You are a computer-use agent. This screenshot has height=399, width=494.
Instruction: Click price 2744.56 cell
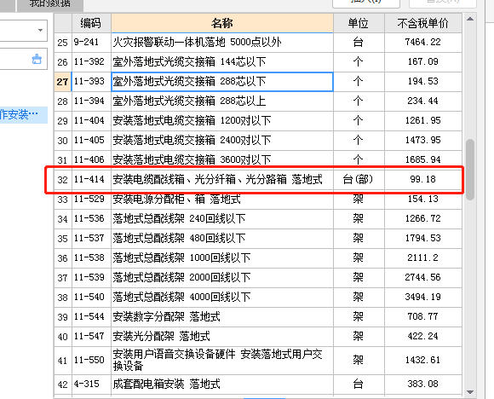point(422,278)
